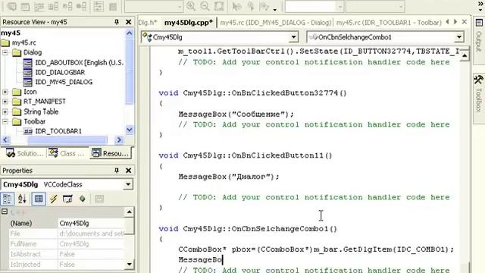This screenshot has height=273, width=485.
Task: Collapse the Toolbar folder
Action: click(x=5, y=121)
